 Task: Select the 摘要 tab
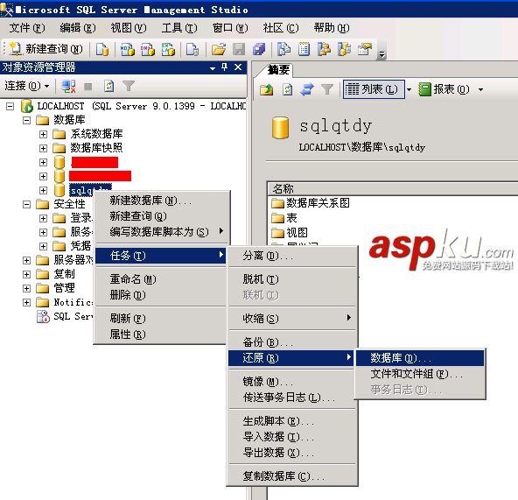278,70
